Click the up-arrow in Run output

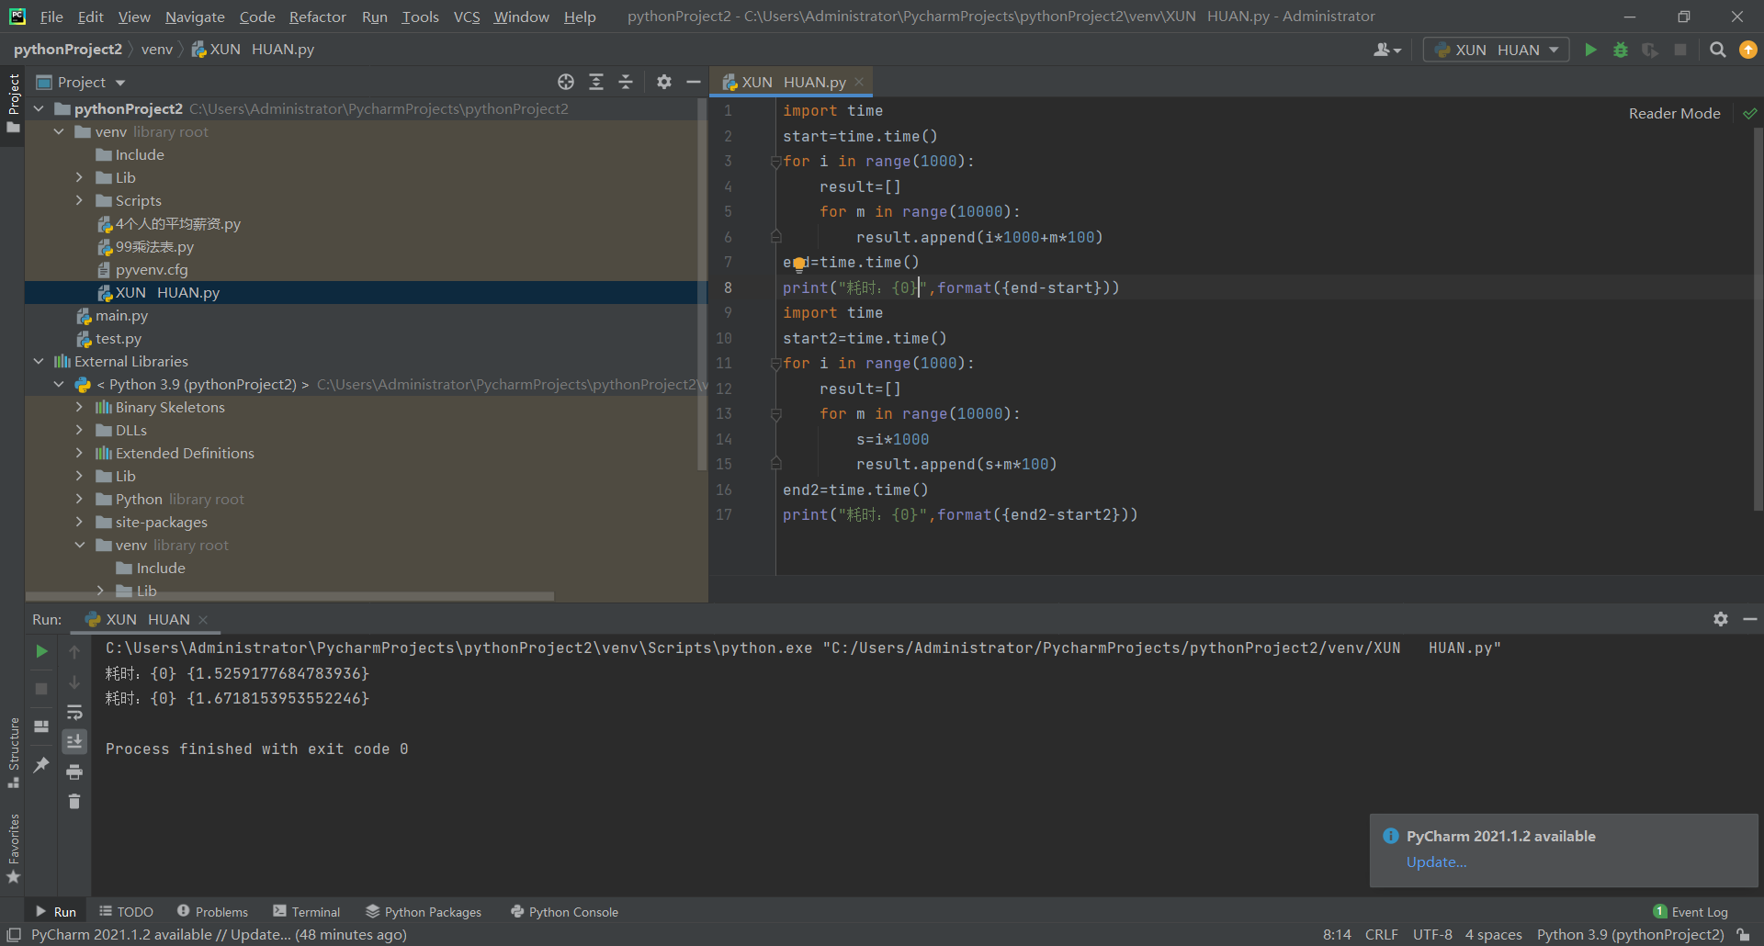pyautogui.click(x=74, y=651)
